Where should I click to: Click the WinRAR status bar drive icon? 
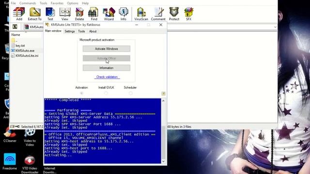coord(13,127)
